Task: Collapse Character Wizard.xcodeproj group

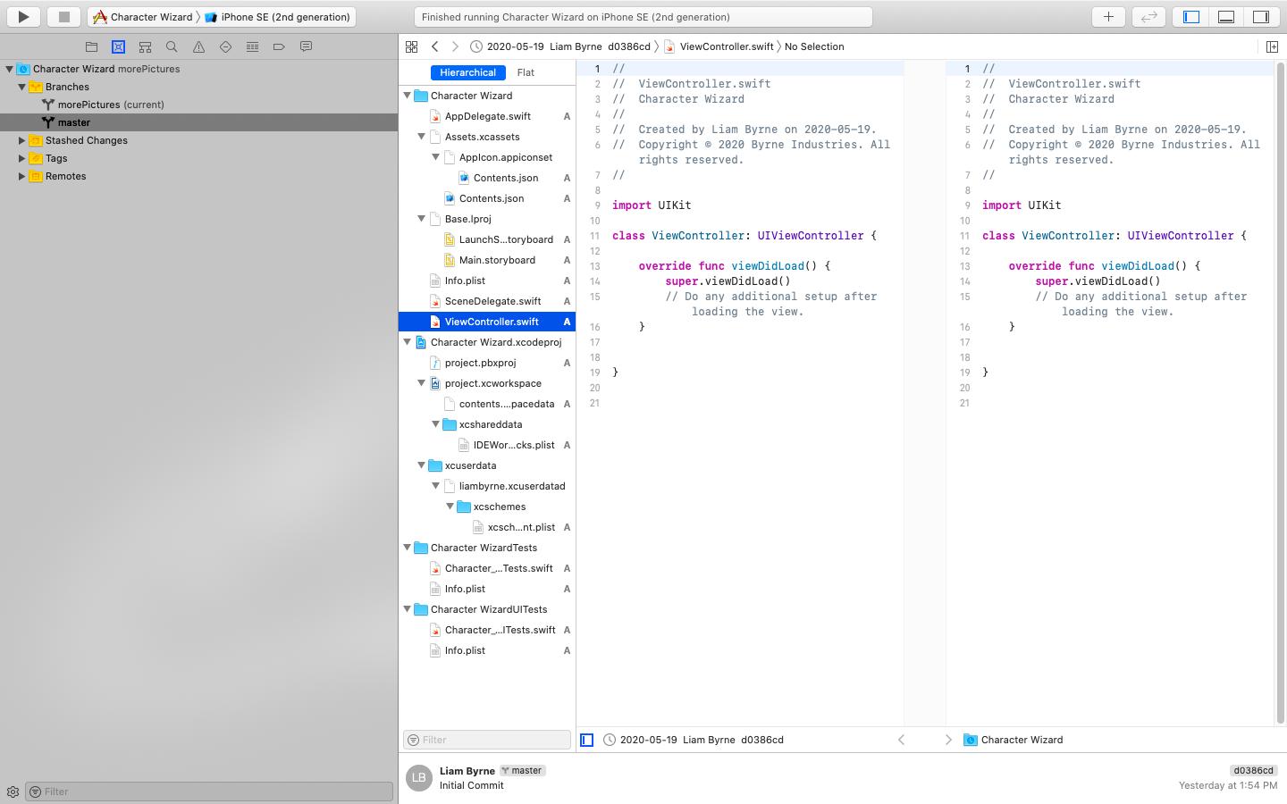Action: click(x=407, y=342)
